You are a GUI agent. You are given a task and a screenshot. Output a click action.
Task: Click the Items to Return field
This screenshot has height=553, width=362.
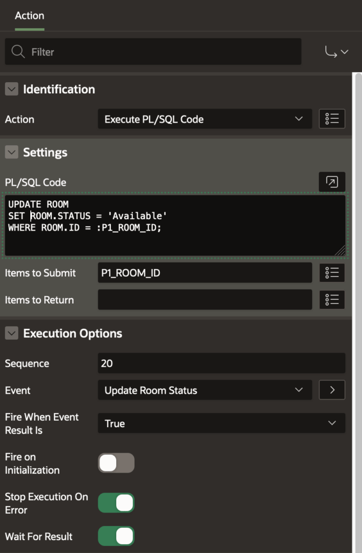tap(205, 300)
